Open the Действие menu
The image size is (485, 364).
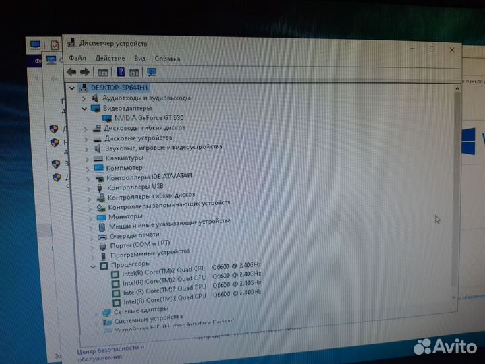110,59
